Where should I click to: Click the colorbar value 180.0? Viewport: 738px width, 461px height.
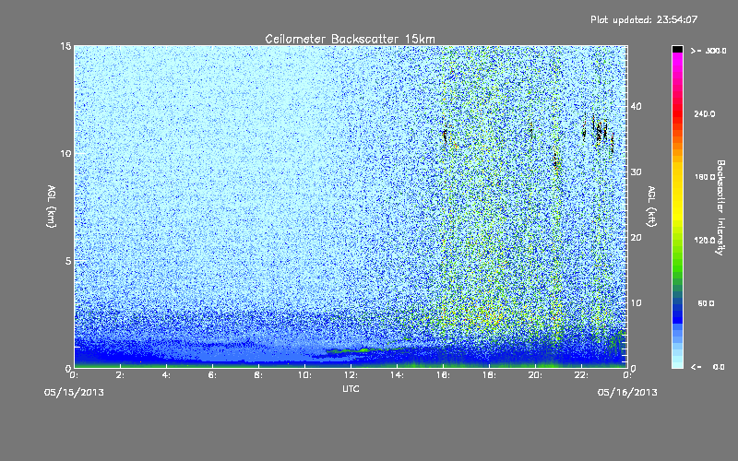point(705,177)
